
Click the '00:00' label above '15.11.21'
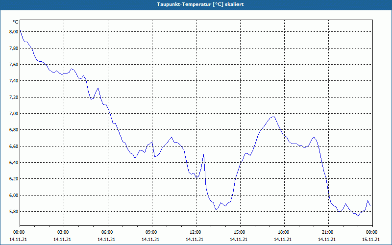(372, 232)
